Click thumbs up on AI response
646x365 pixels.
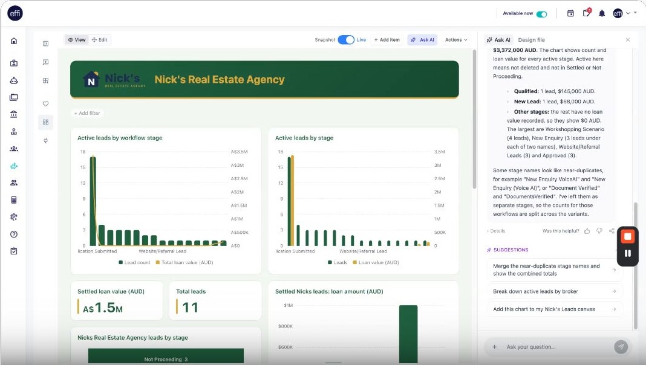tap(587, 231)
